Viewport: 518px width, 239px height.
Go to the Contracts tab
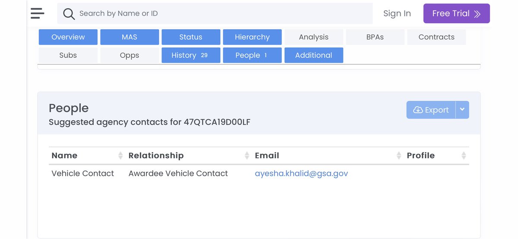pos(436,37)
